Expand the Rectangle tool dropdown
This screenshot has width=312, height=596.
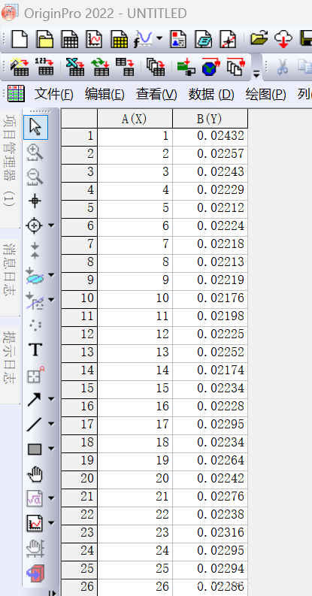(51, 449)
